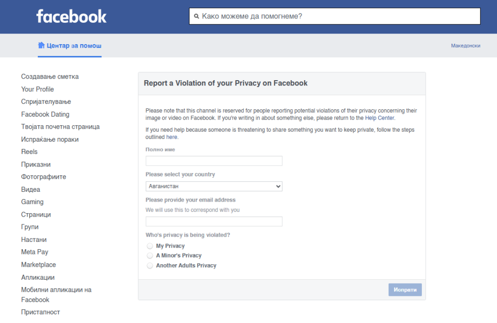Select the My Privacy radio button
This screenshot has width=497, height=323.
point(150,246)
